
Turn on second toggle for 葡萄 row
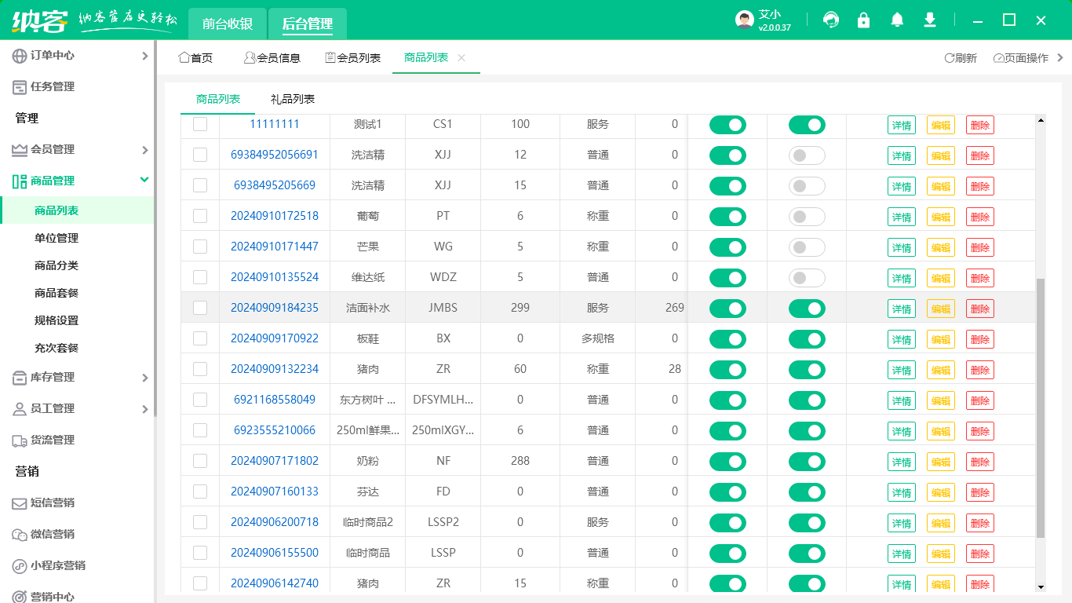[807, 217]
